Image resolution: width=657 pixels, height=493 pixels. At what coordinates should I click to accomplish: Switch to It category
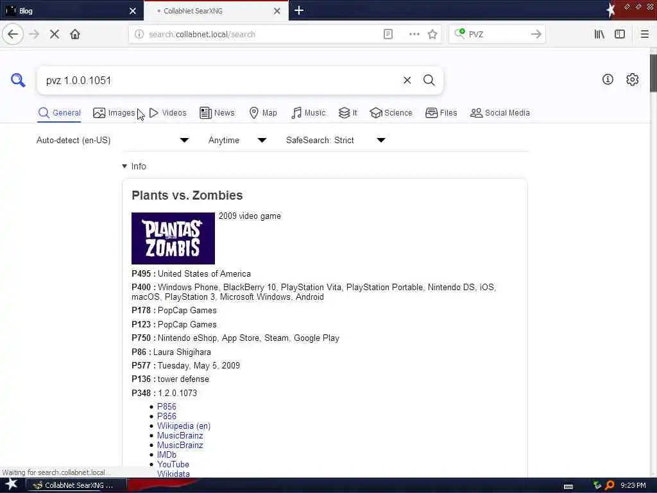coord(348,113)
